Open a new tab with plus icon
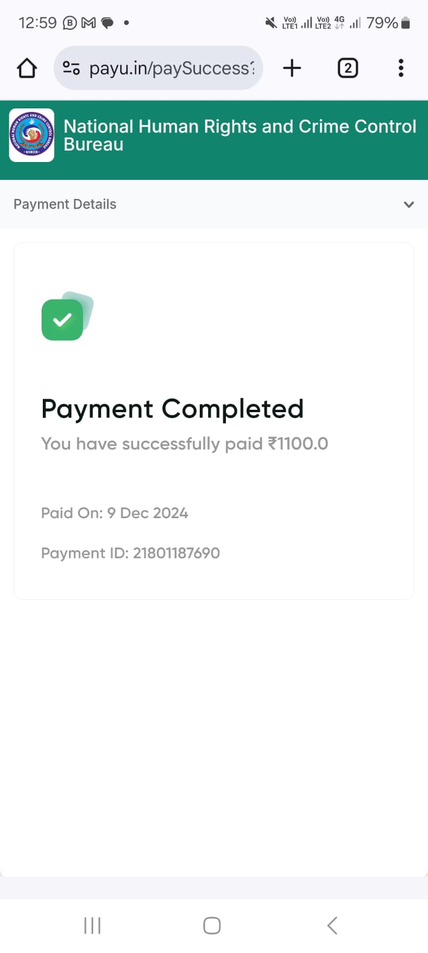Screen dimensions: 428x953 tap(292, 68)
